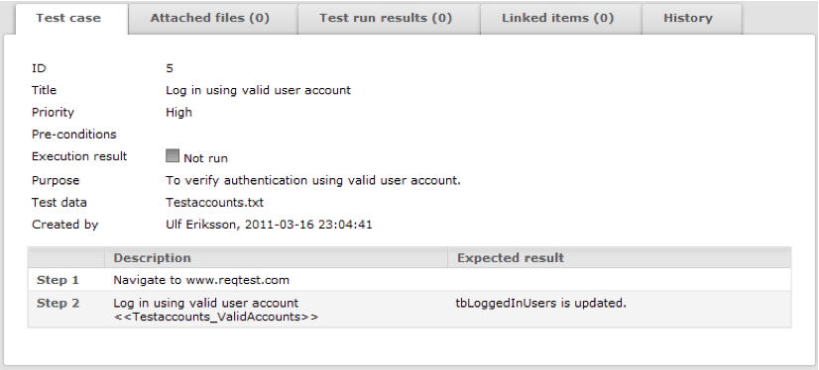Switch to the Attached files tab
Screen dimensions: 819x370
[212, 19]
